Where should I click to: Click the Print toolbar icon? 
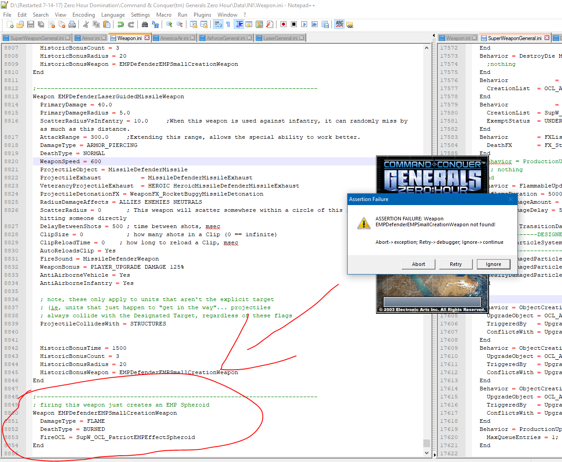tap(72, 24)
